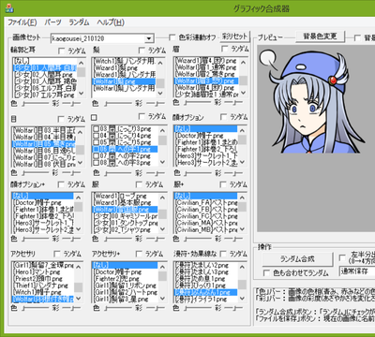The height and width of the screenshot is (337, 375).
Task: Check ランダム for 顔オプション section
Action: (x=223, y=117)
